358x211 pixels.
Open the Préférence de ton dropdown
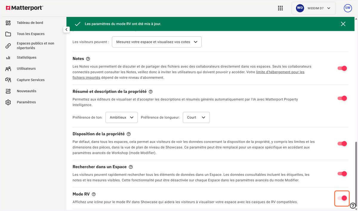point(121,118)
